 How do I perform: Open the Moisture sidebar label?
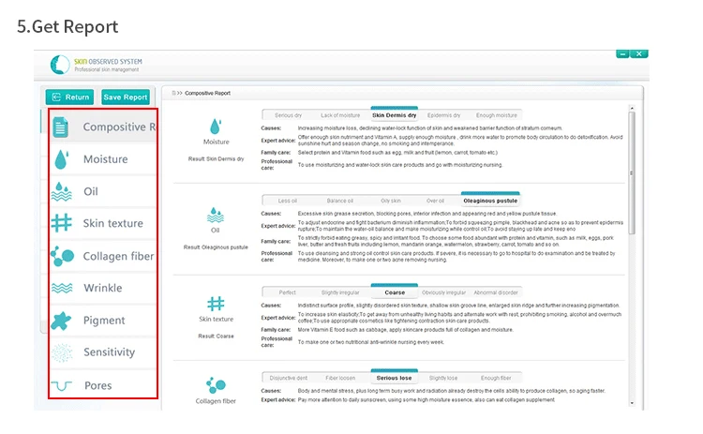coord(105,159)
